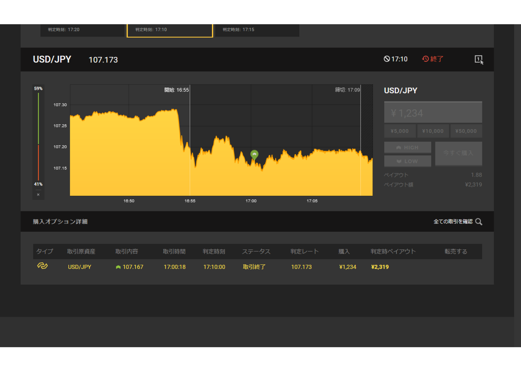This screenshot has height=371, width=521.
Task: Click the 判定時刻 column header in the table
Action: point(214,251)
